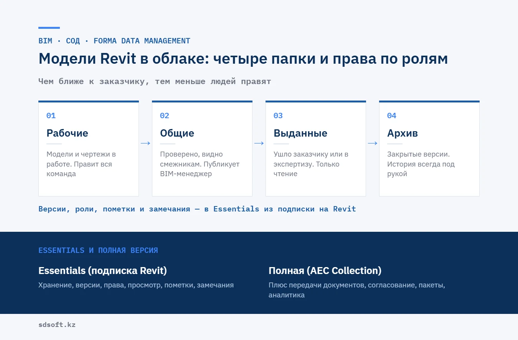Viewport: 518px width, 340px height.
Task: Click text "Закрытые версии. История всегда под рукой"
Action: point(421,164)
